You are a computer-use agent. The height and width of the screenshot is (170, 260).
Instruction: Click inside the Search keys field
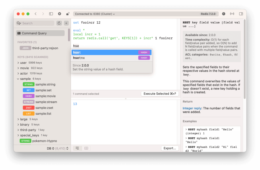coord(35,23)
